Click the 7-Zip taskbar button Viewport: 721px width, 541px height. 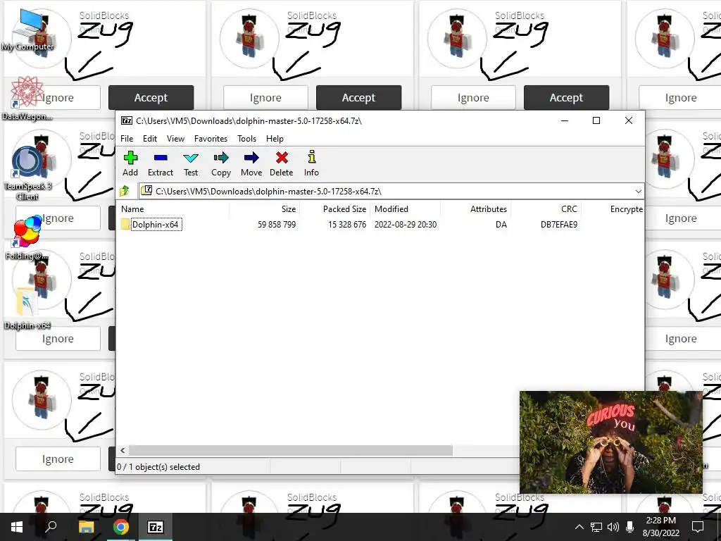point(156,527)
